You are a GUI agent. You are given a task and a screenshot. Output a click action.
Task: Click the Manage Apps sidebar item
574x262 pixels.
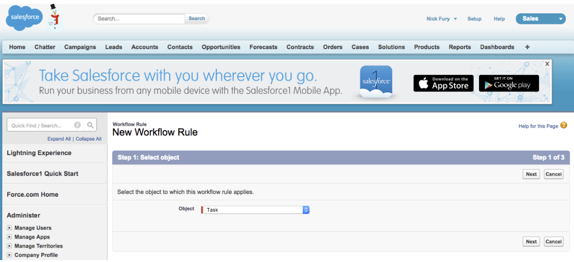coord(32,237)
